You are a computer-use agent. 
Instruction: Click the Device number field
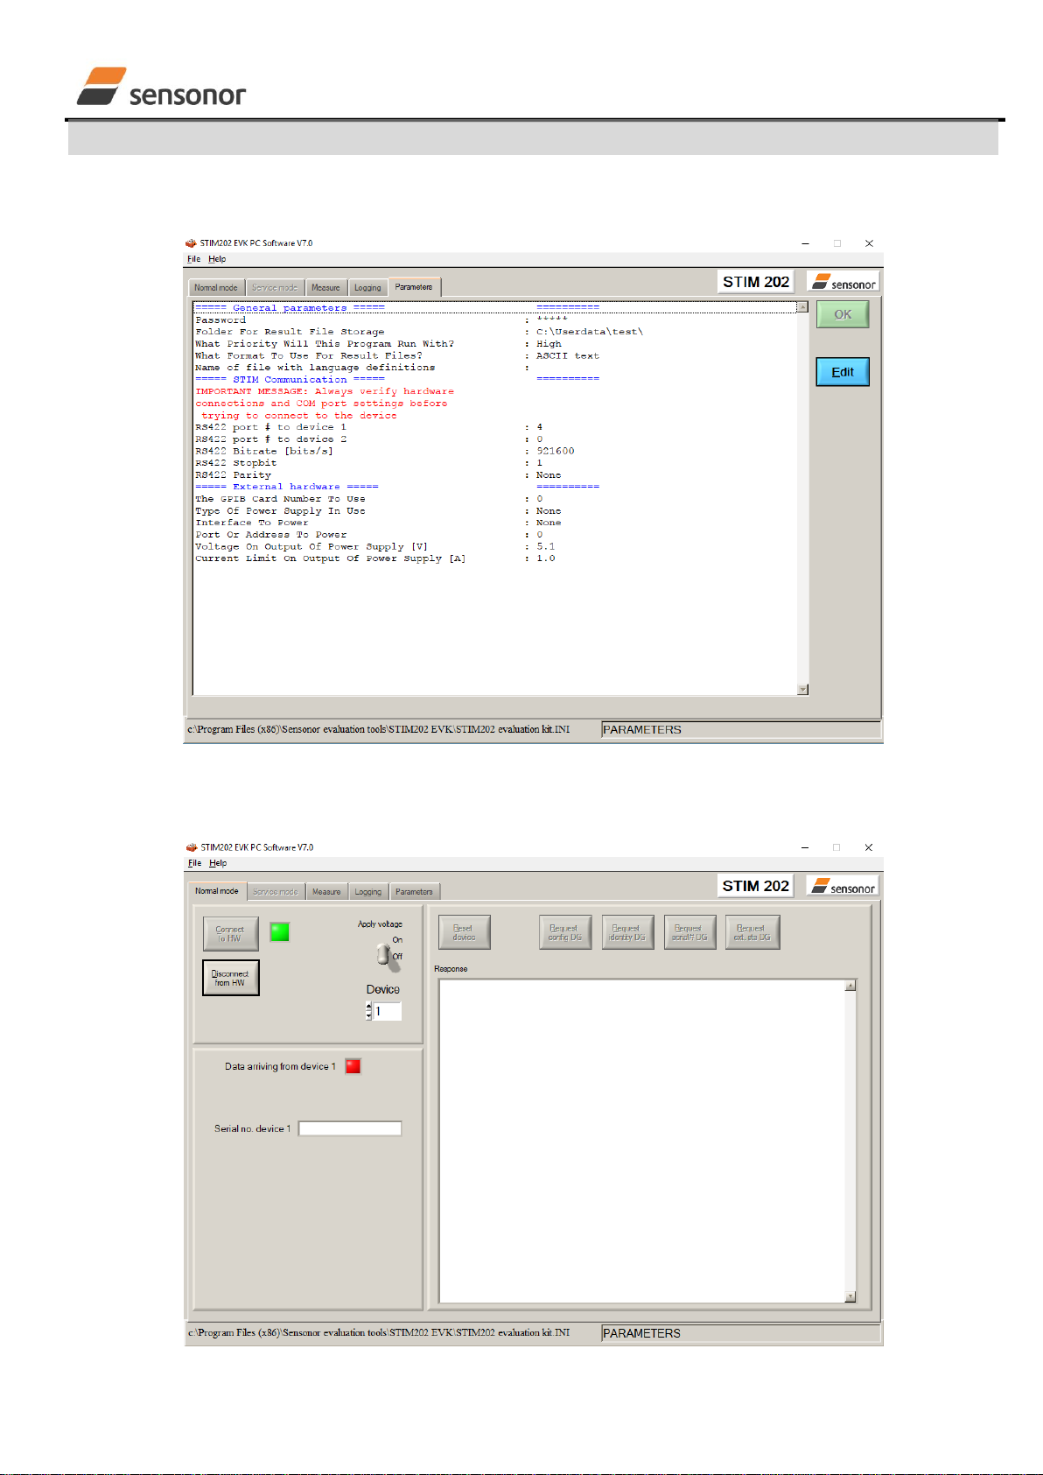coord(388,1011)
